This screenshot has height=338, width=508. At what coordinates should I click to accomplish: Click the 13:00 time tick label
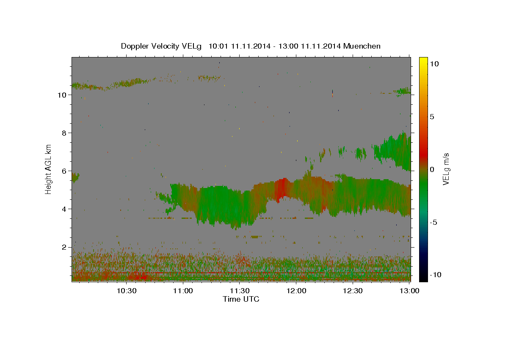pyautogui.click(x=409, y=291)
